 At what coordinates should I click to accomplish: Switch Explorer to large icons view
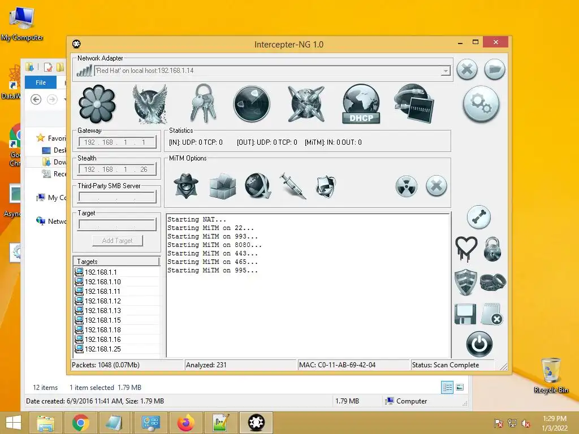[460, 387]
